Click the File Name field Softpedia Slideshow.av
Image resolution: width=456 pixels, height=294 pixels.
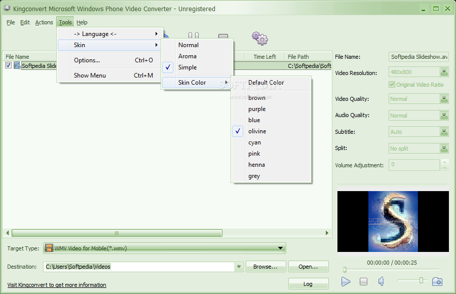coord(419,57)
